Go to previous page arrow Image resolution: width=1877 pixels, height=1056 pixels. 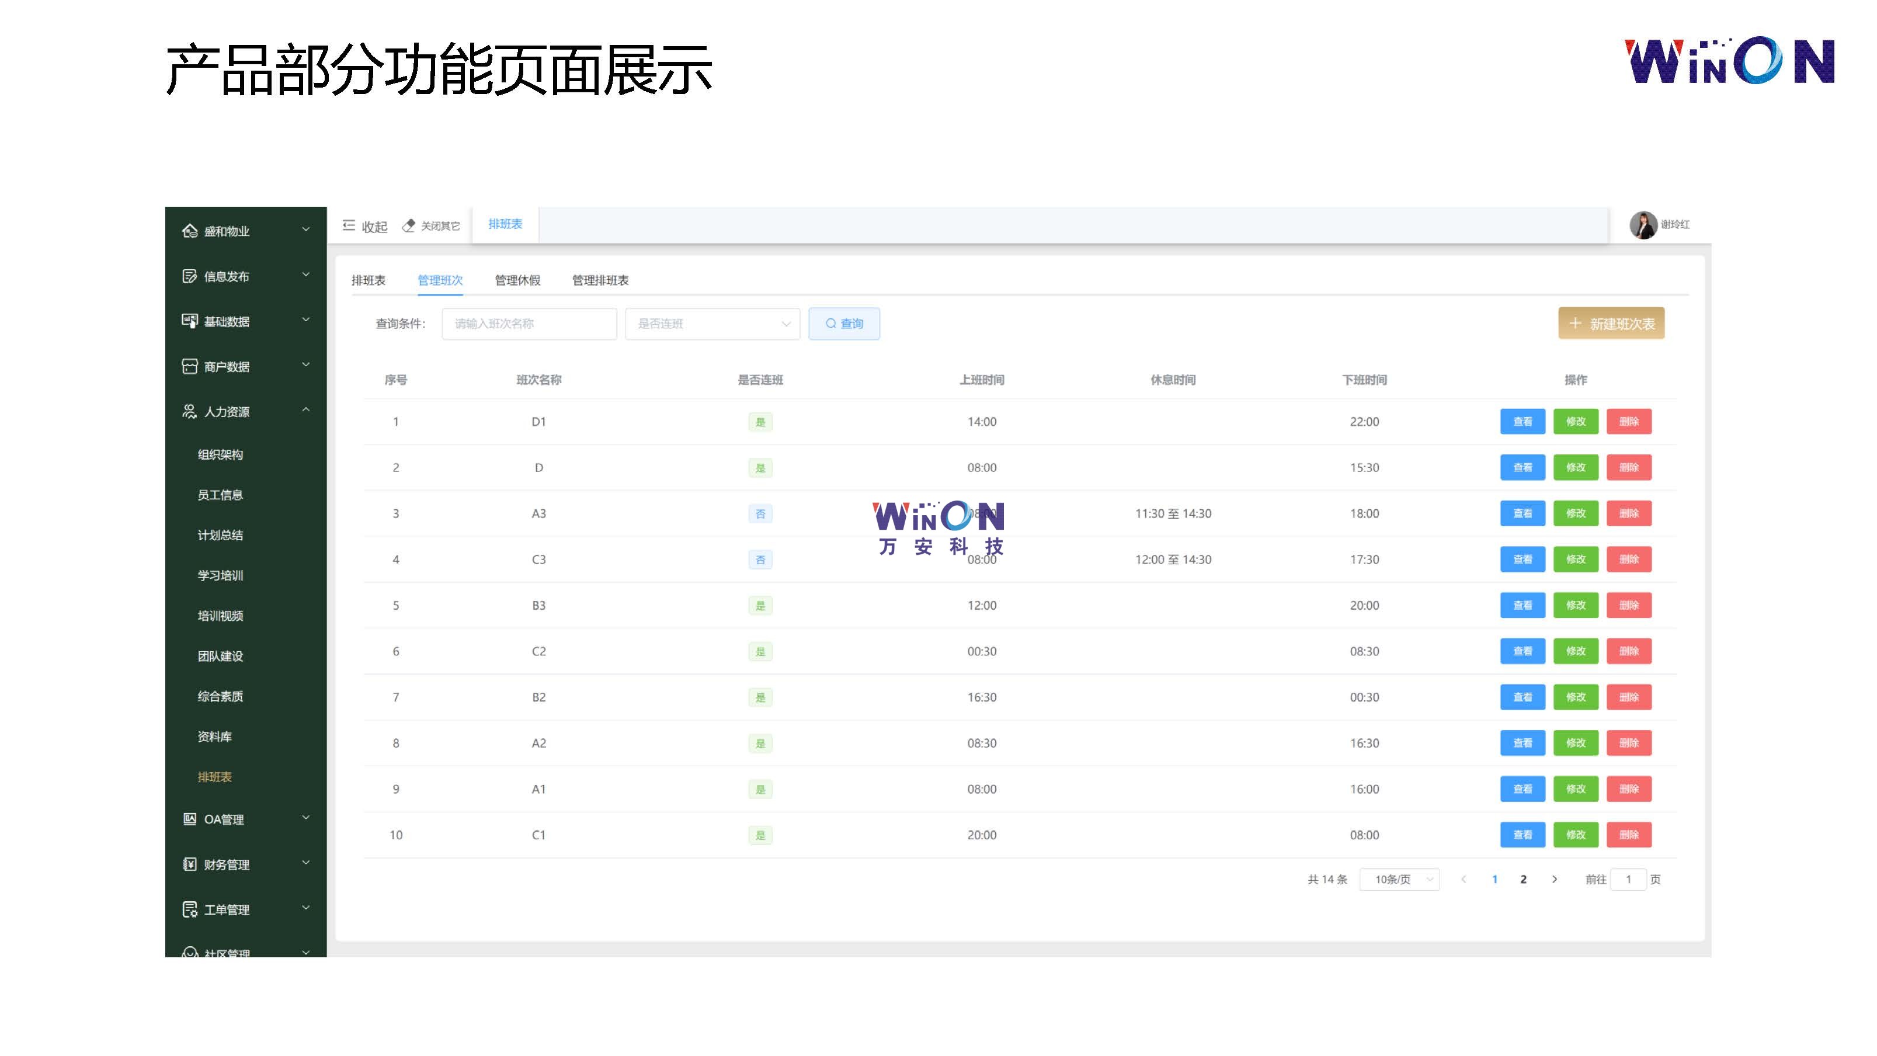pyautogui.click(x=1463, y=880)
